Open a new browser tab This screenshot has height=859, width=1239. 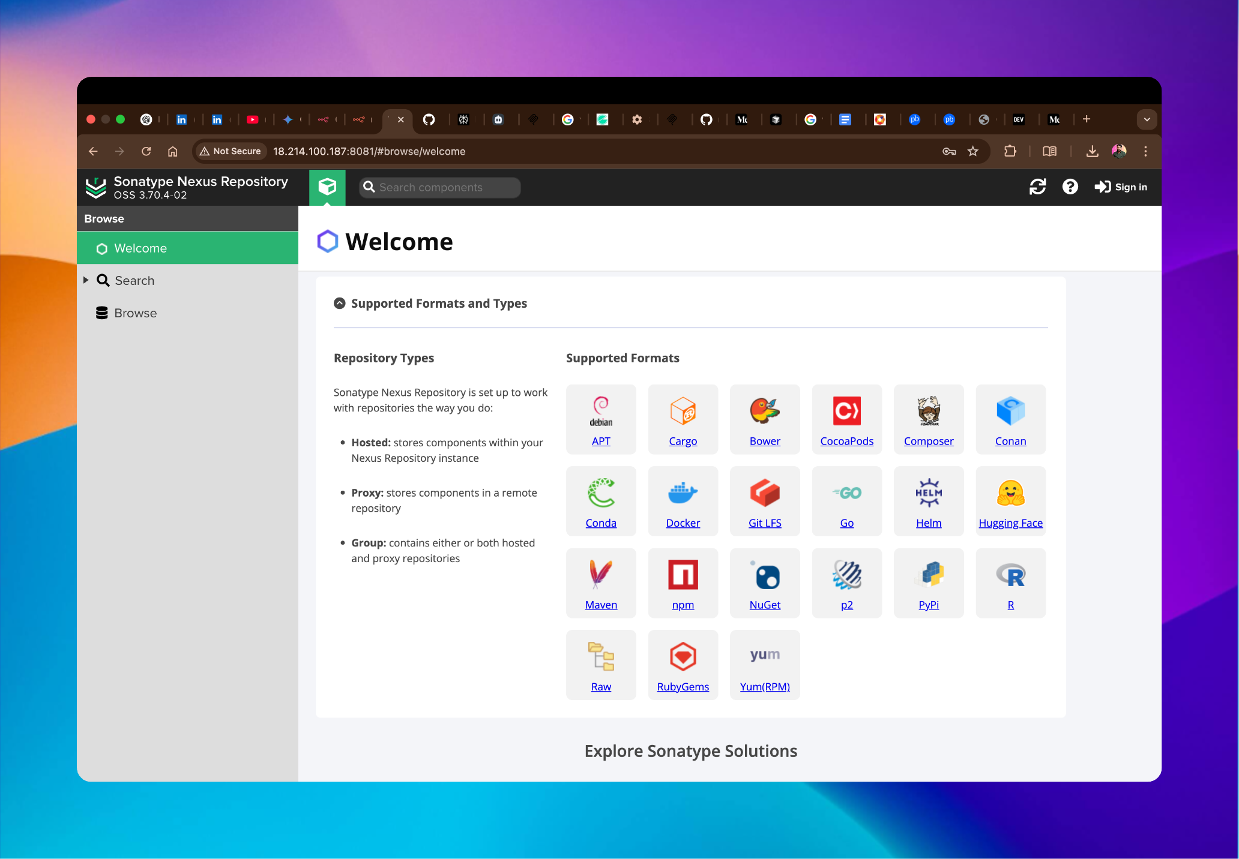tap(1087, 119)
